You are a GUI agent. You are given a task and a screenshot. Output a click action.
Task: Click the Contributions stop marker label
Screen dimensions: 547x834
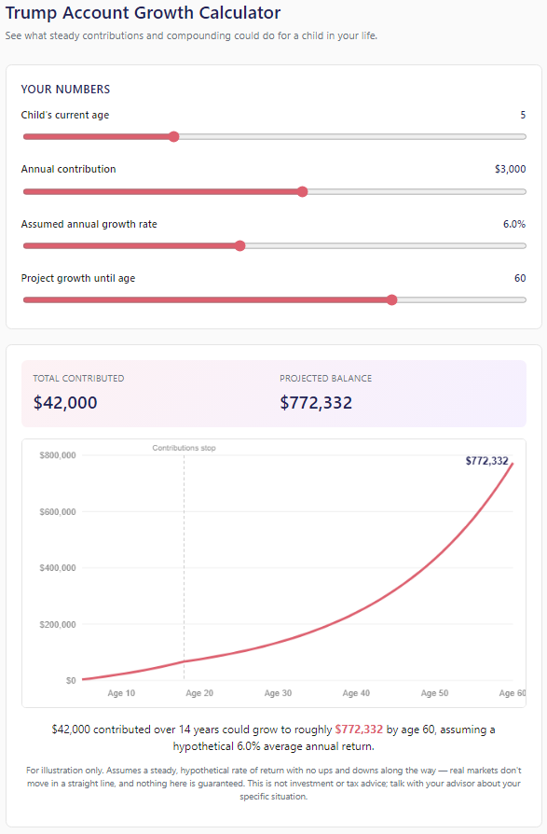[x=184, y=448]
